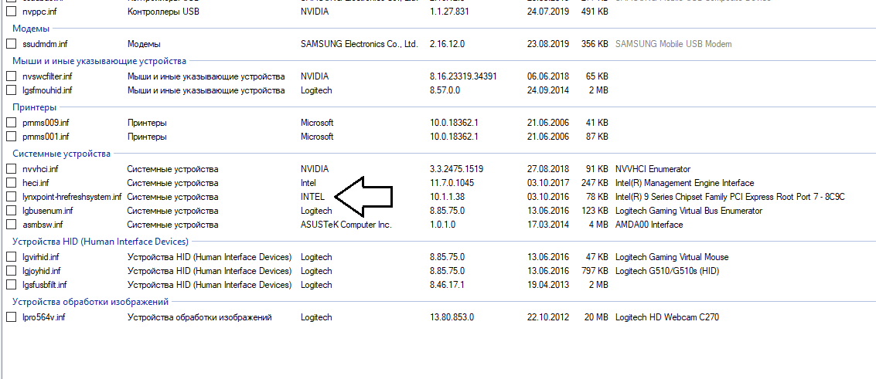Click the lpro564v.inf file name

click(x=43, y=317)
